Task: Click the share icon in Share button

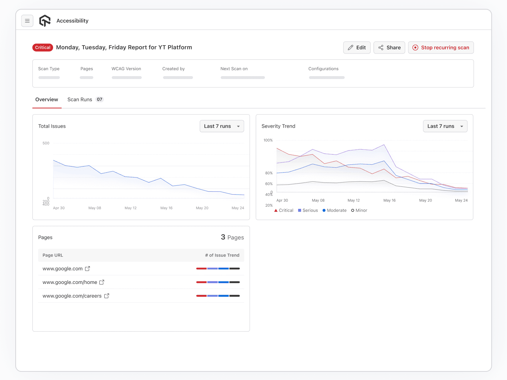Action: (x=381, y=48)
